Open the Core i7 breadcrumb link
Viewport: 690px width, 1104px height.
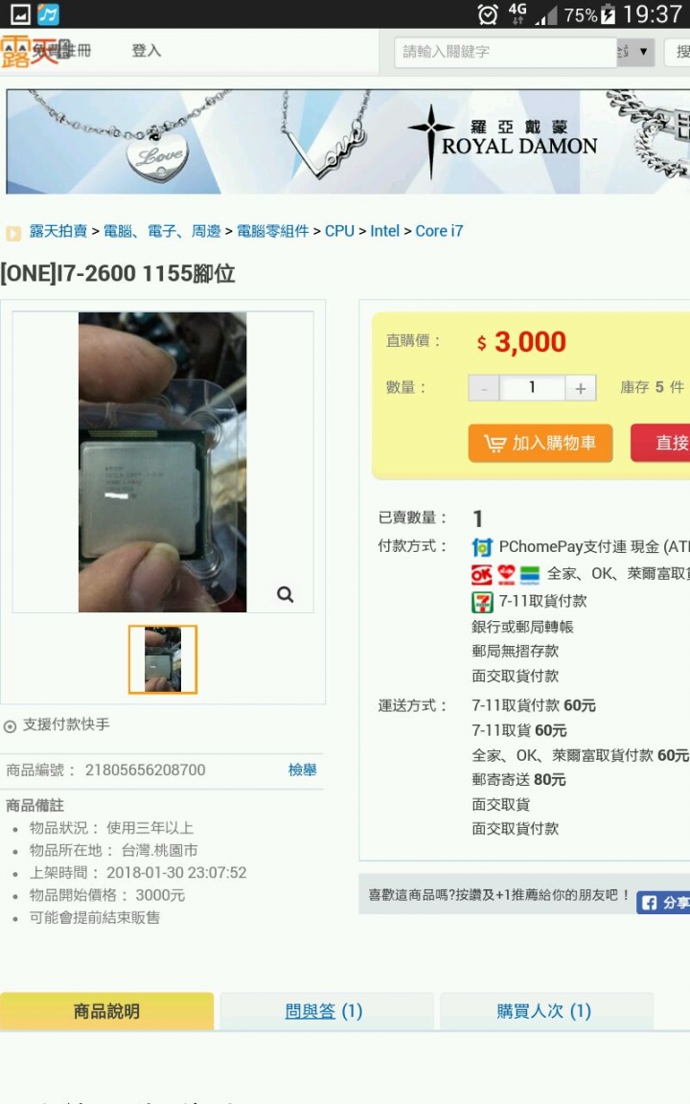coord(439,231)
